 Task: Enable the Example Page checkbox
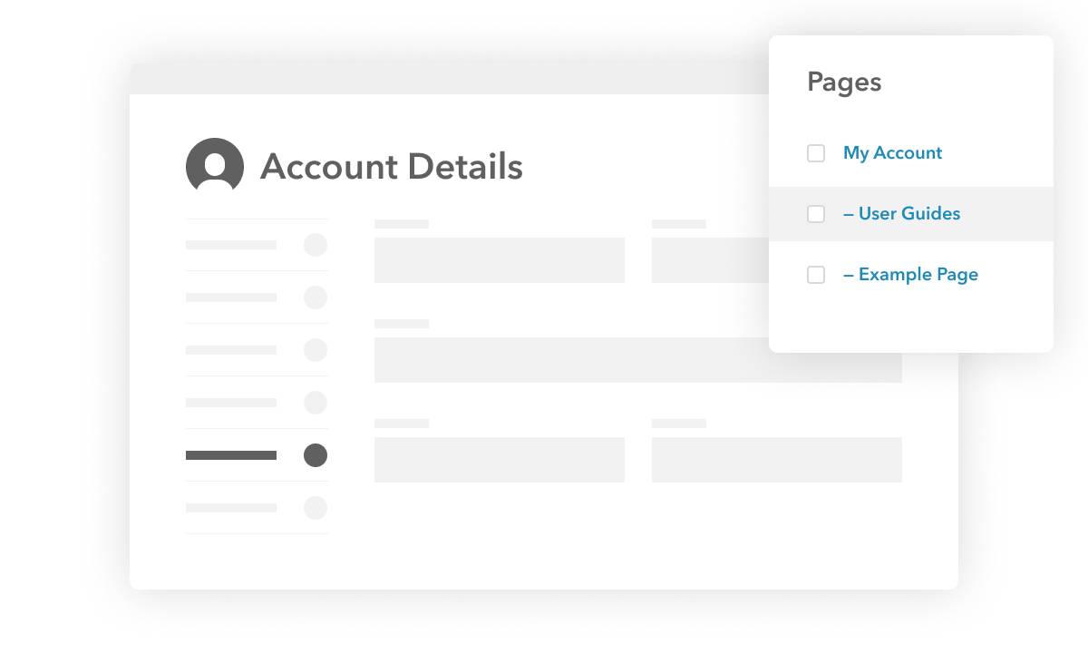[816, 275]
